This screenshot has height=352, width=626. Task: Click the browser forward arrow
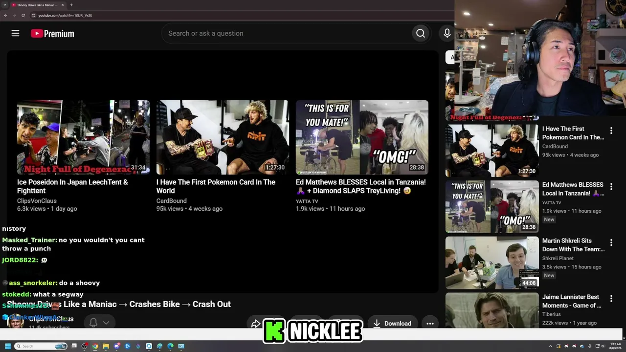click(x=14, y=15)
